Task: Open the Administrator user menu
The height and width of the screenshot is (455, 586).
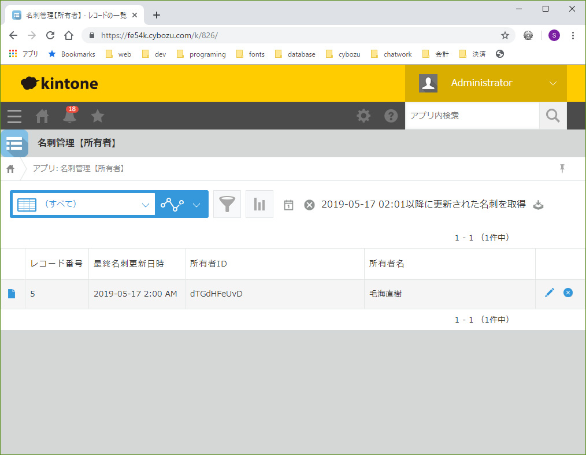Action: point(485,83)
